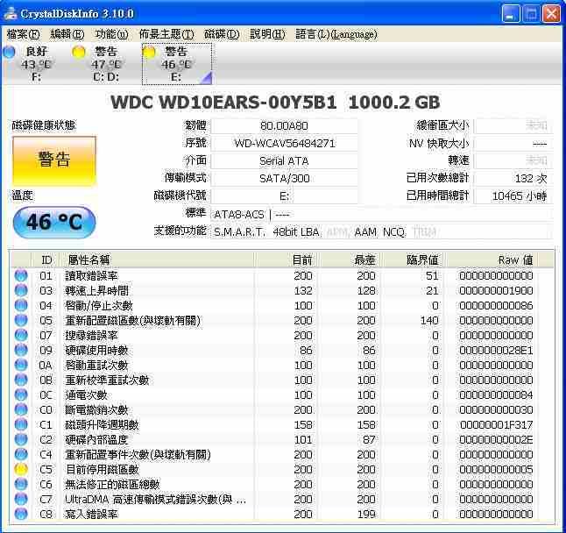Click raw value 000000001900
The height and width of the screenshot is (533, 566).
tap(496, 291)
